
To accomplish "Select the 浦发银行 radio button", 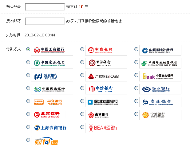I will pos(28,75).
